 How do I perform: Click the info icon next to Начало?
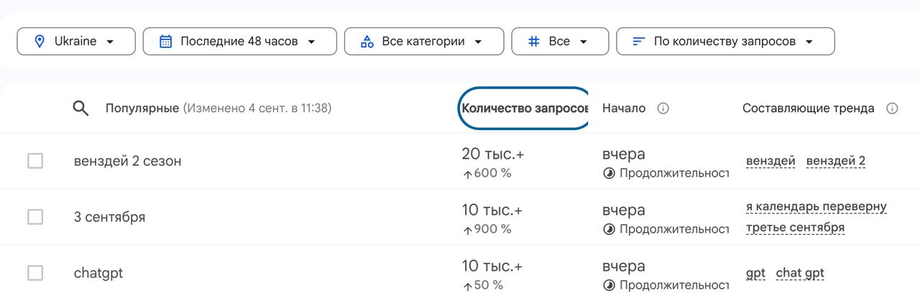[x=663, y=108]
